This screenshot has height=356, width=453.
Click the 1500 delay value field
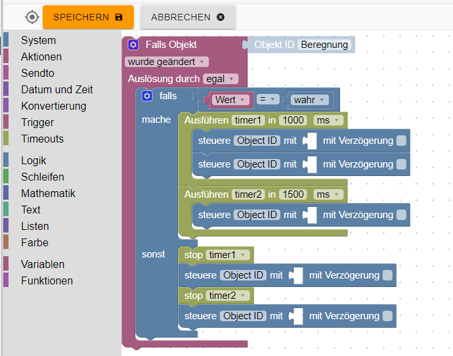293,194
